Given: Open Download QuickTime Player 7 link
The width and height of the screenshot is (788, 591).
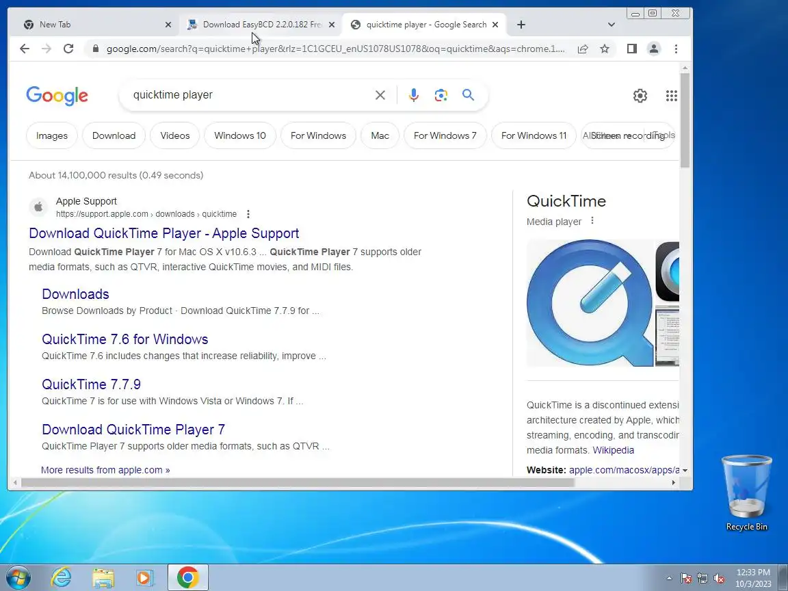Looking at the screenshot, I should 133,430.
